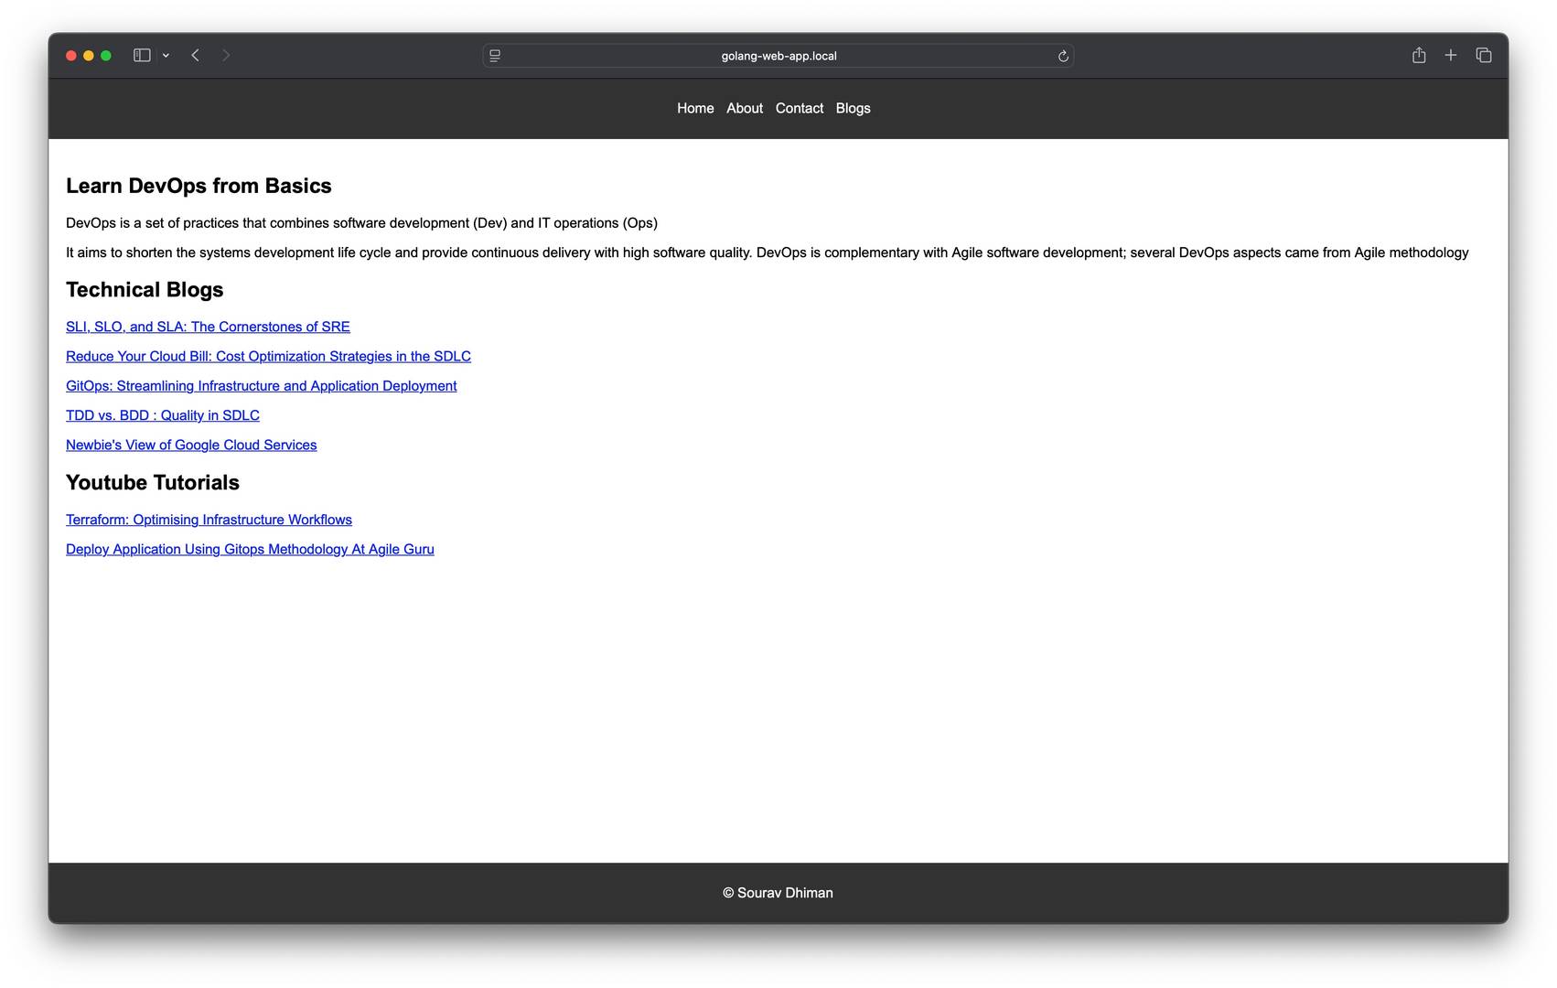
Task: Open Deploy Application Using Gitops link
Action: pos(250,549)
